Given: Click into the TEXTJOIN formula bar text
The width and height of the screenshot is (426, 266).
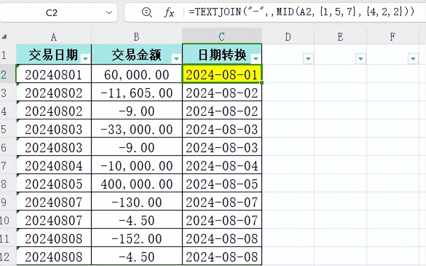Looking at the screenshot, I should 301,12.
